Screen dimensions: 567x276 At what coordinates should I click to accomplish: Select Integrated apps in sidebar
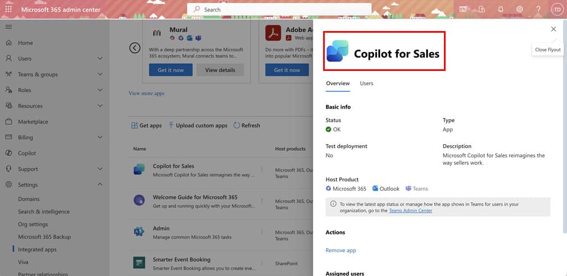[37, 249]
